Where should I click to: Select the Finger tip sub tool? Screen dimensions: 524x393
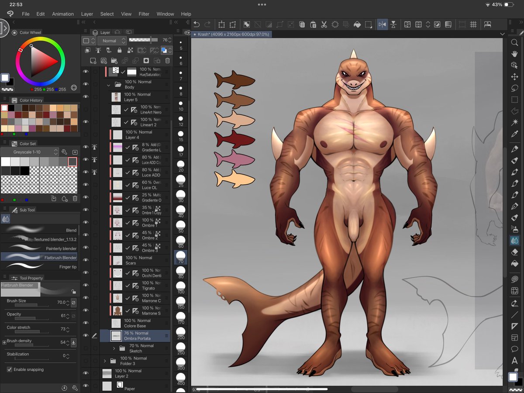[40, 266]
